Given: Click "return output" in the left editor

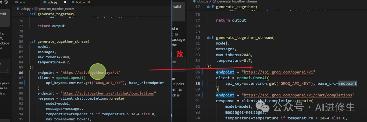Looking at the screenshot, I should pos(51,26).
